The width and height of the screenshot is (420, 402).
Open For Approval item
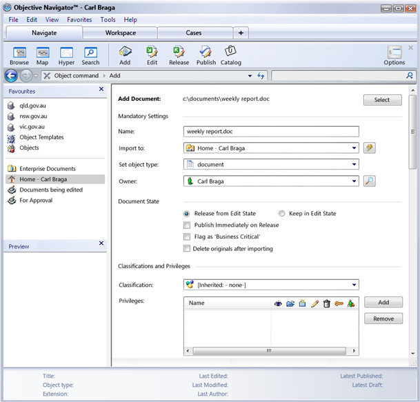[36, 201]
